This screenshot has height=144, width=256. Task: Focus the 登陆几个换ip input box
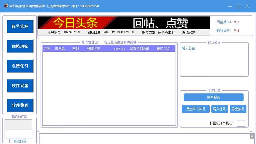click(241, 123)
